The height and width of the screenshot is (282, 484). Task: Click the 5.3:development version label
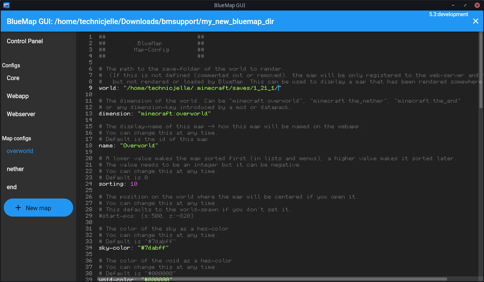pyautogui.click(x=449, y=14)
